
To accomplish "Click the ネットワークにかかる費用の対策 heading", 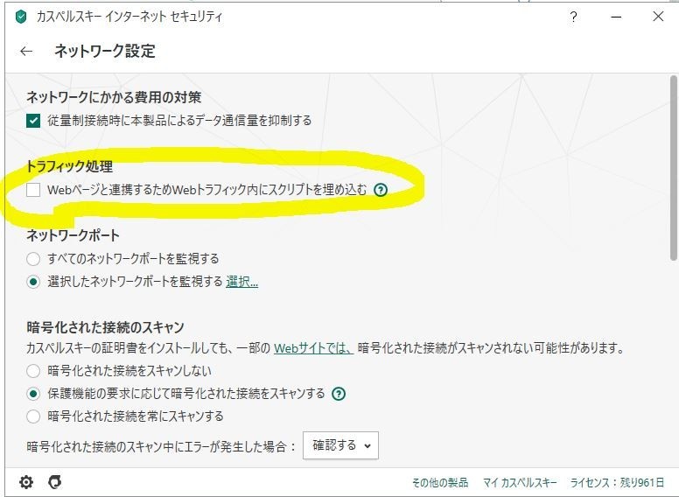I will point(114,97).
